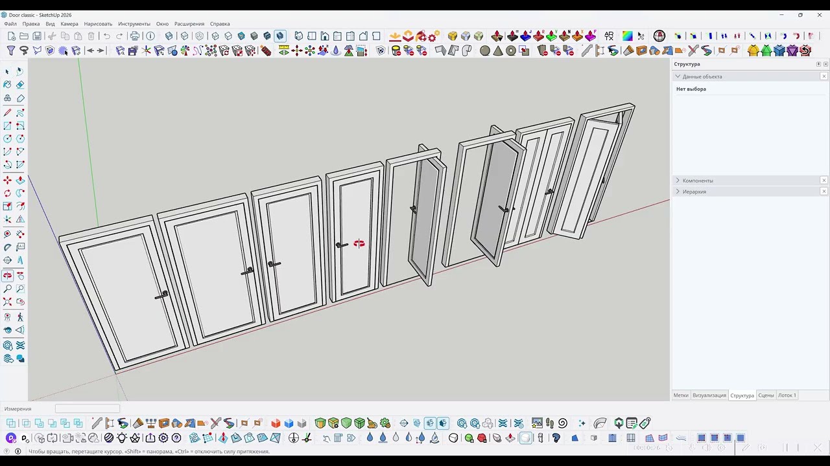Click the Undo arrow icon
Screen dimensions: 830x466
point(106,36)
